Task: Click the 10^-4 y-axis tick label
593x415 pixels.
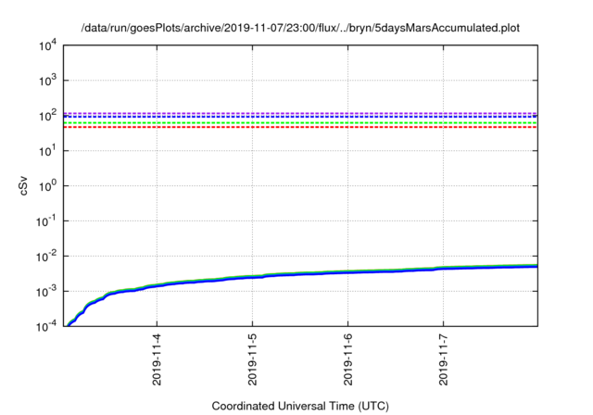Action: 47,326
